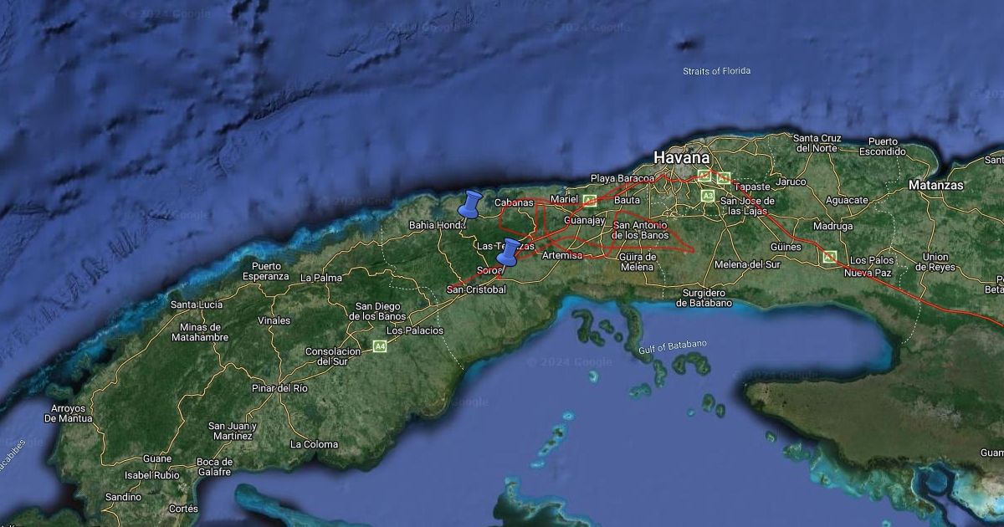Click the Güines town label

pyautogui.click(x=786, y=247)
